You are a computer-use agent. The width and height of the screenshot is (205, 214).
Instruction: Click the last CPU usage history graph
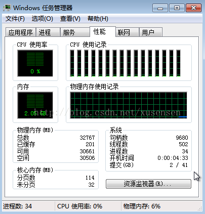click(x=178, y=63)
